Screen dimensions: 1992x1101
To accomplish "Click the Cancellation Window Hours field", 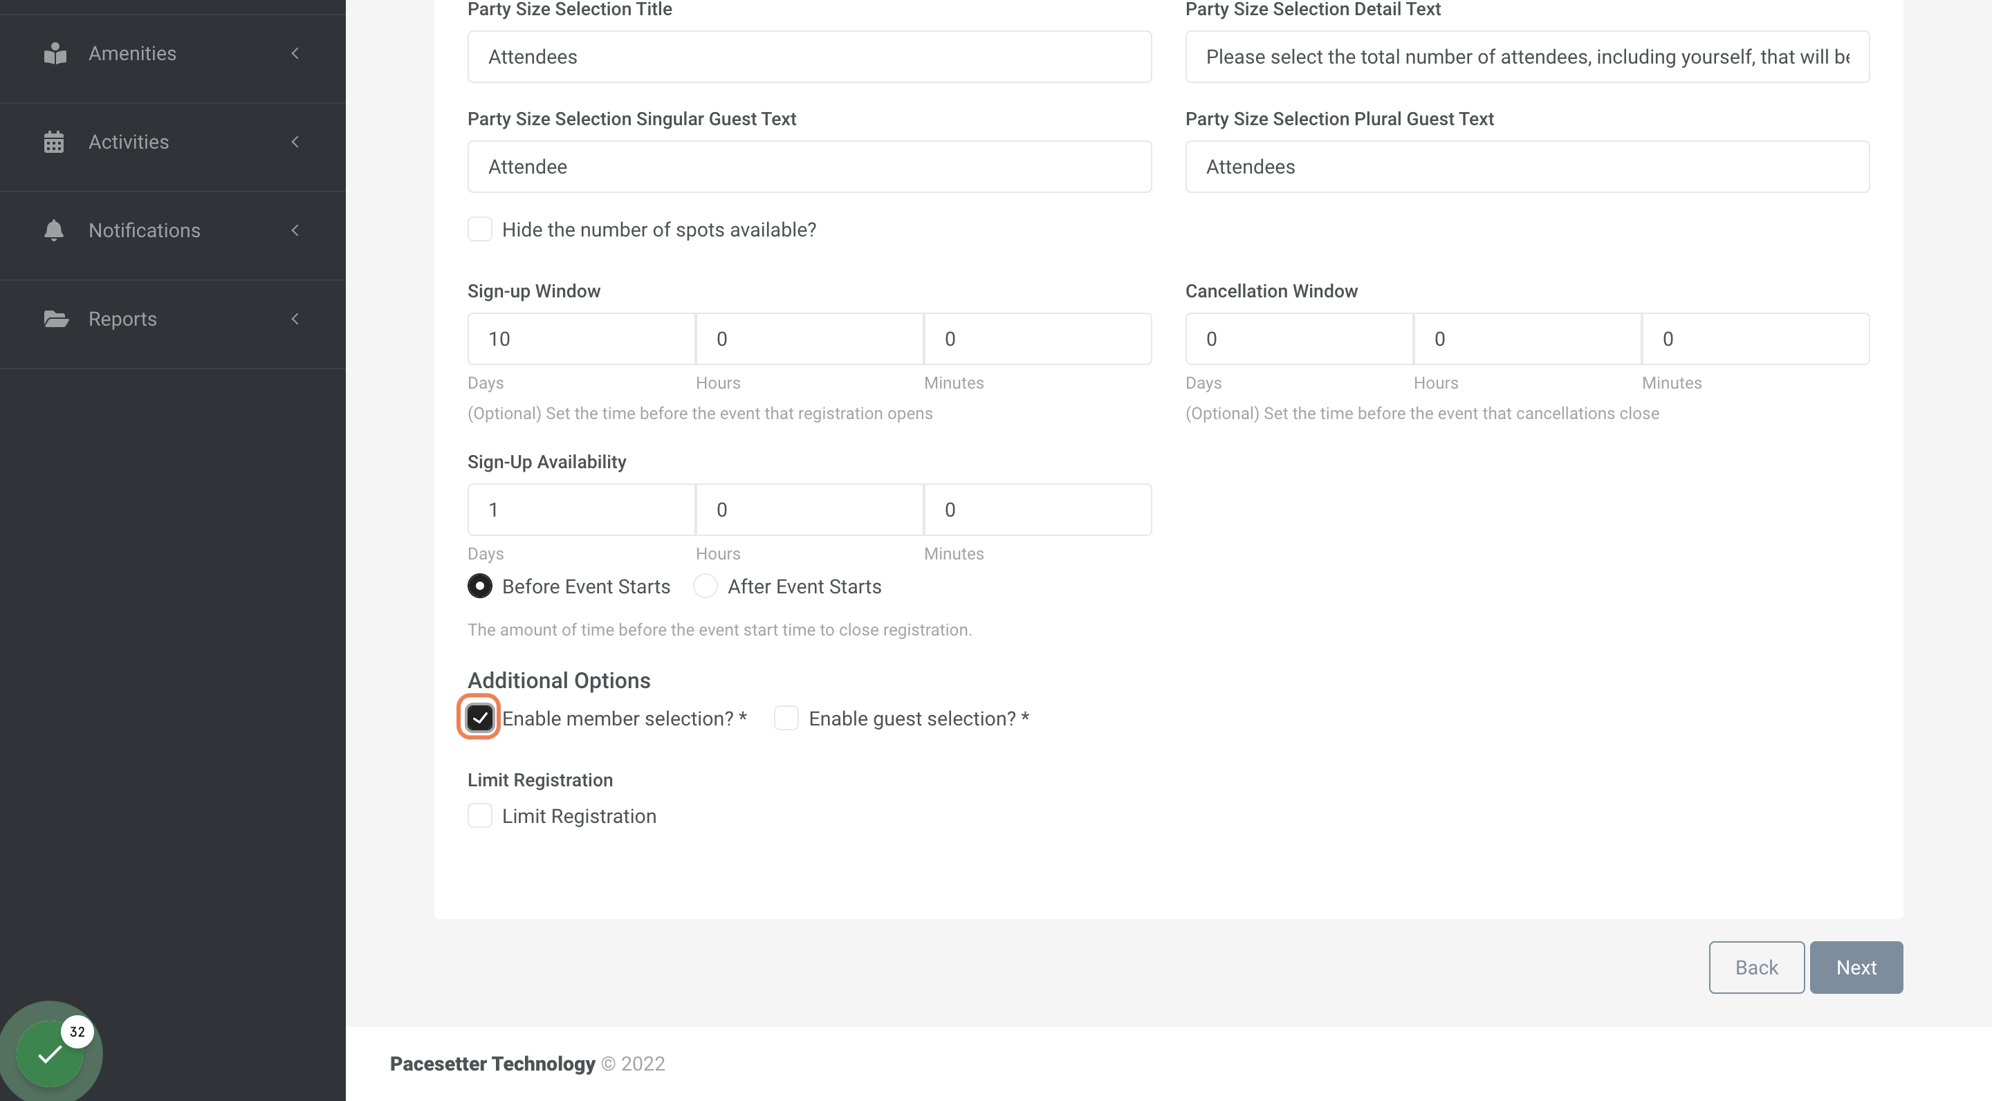I will [x=1527, y=339].
